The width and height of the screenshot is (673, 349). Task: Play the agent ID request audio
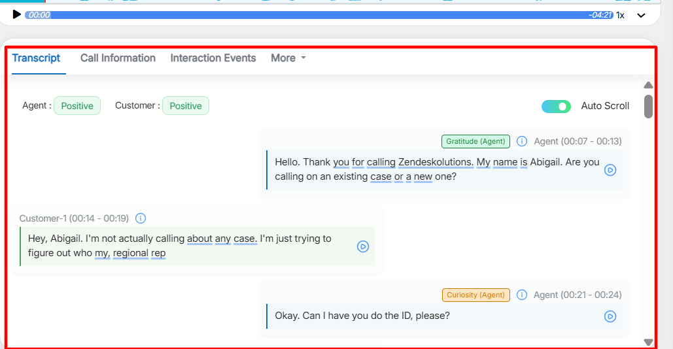pyautogui.click(x=610, y=316)
